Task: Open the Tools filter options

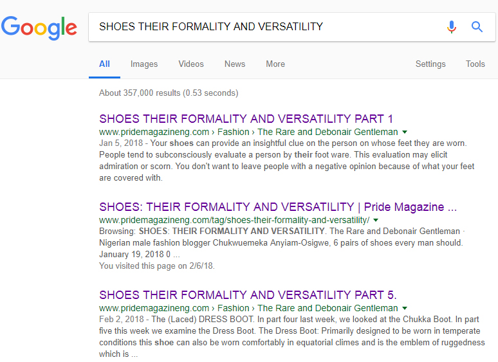Action: pyautogui.click(x=475, y=64)
